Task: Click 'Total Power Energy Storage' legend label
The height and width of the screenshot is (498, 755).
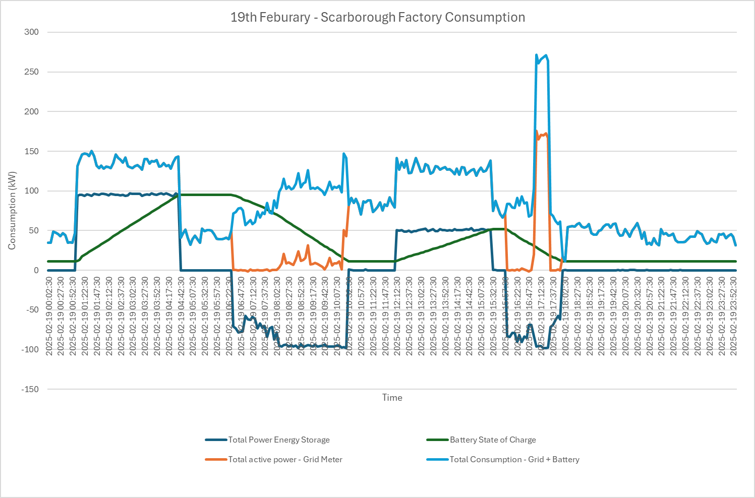Action: (278, 440)
